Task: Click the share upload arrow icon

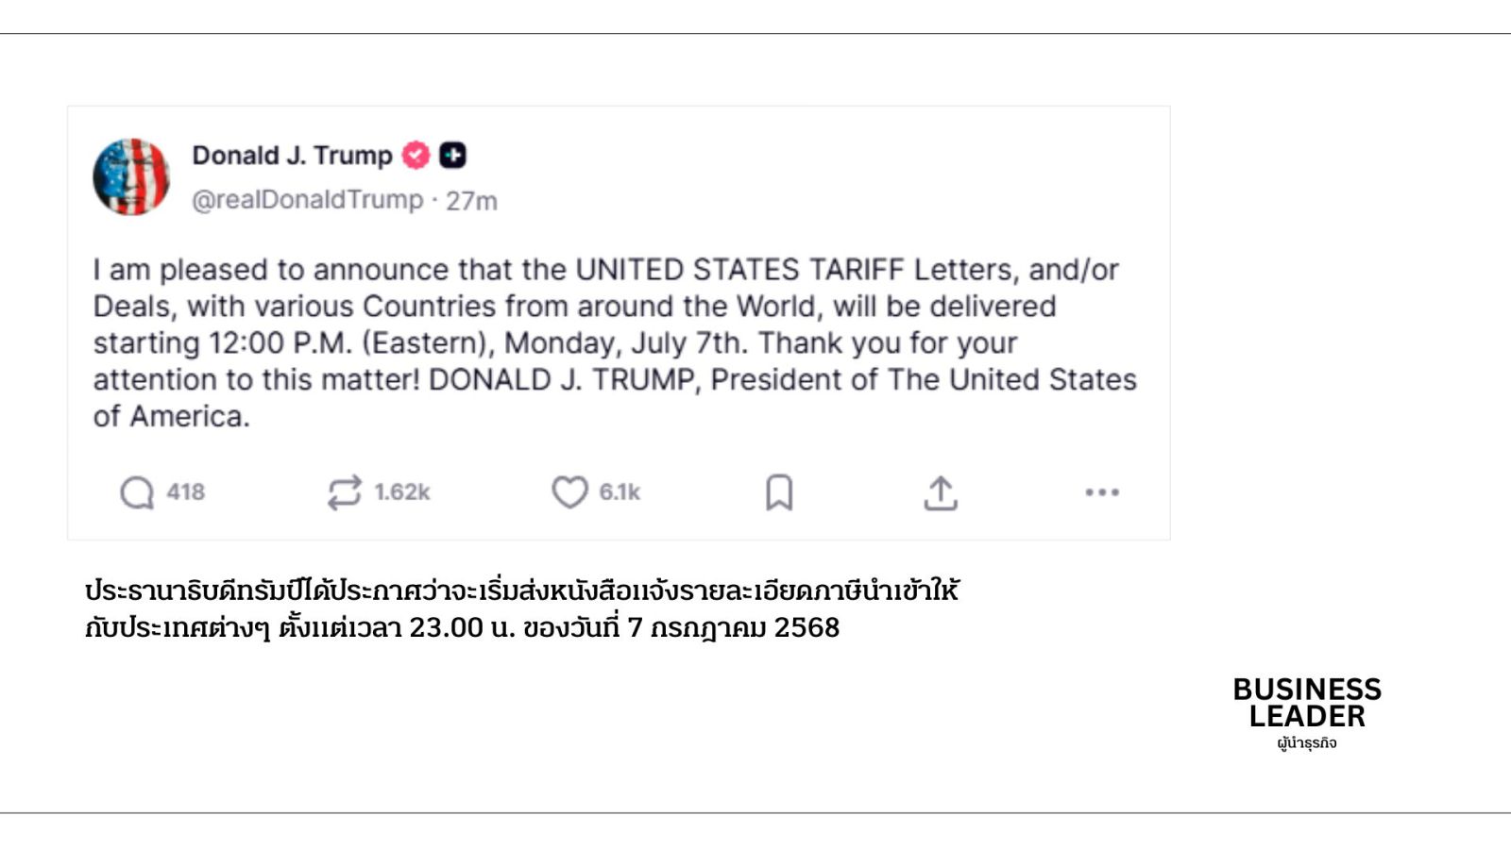Action: 941,492
